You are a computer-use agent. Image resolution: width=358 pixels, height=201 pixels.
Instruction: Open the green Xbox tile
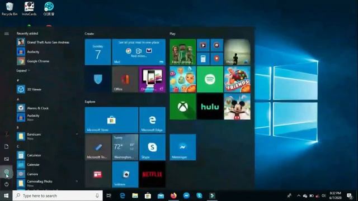(x=183, y=107)
